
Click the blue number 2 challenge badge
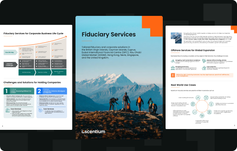tap(39, 91)
